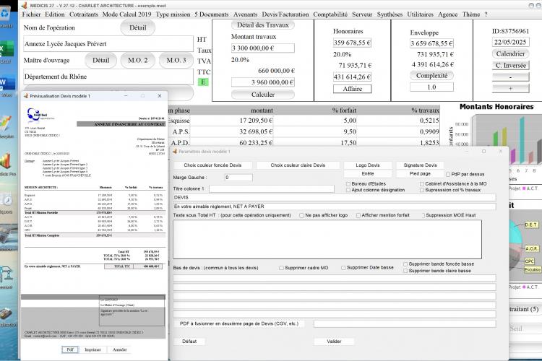Check Supprimer cadre MO
Screen dimensions: 542x361
click(281, 268)
